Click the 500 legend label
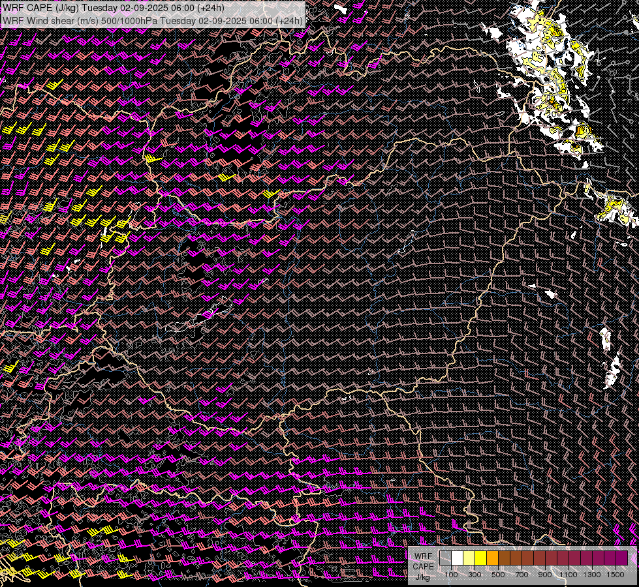The width and height of the screenshot is (639, 587). pyautogui.click(x=498, y=575)
